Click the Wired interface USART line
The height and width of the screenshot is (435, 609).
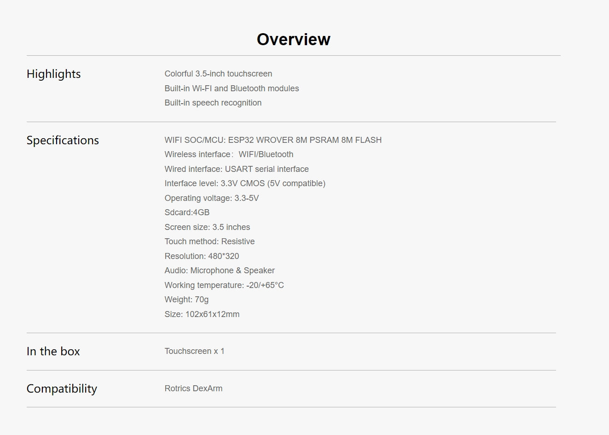(x=237, y=169)
